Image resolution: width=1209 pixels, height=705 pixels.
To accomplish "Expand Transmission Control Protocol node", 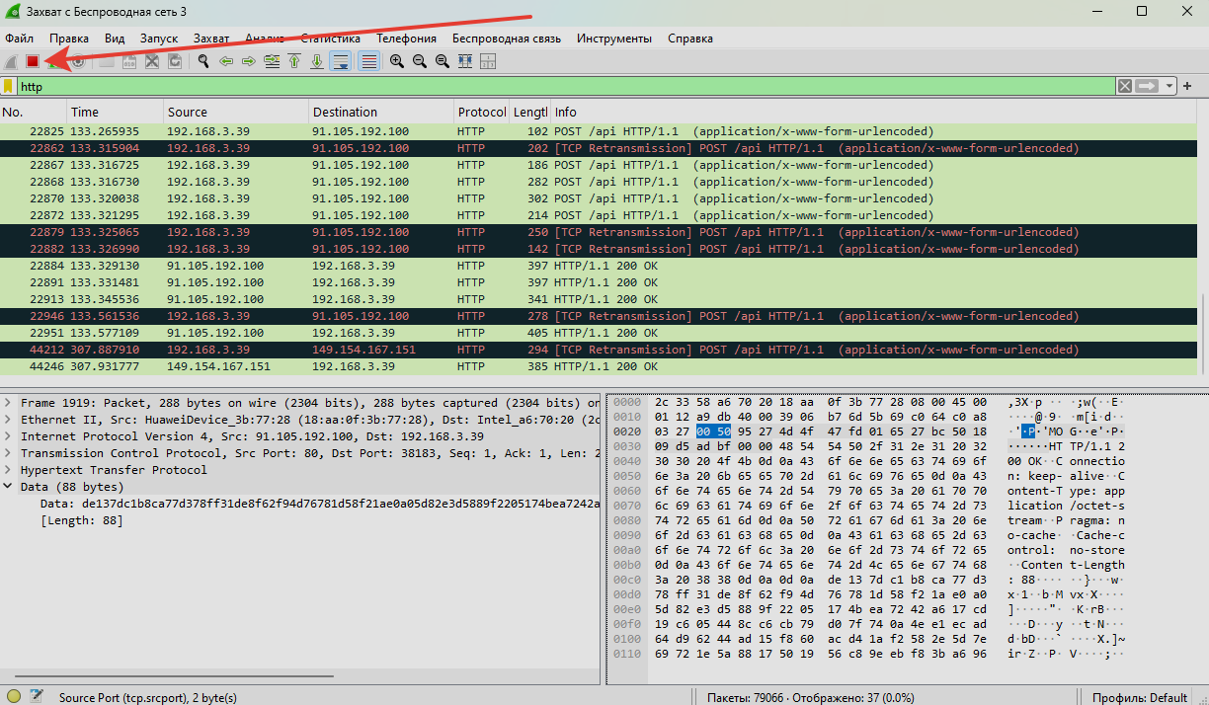I will coord(9,453).
